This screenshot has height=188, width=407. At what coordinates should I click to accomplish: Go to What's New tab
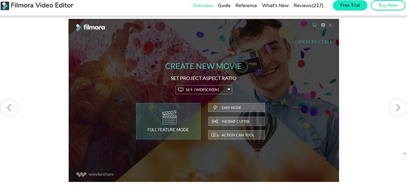275,6
